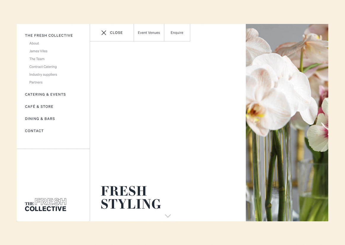Open the Event Venues tab
This screenshot has height=245, width=345.
[149, 33]
